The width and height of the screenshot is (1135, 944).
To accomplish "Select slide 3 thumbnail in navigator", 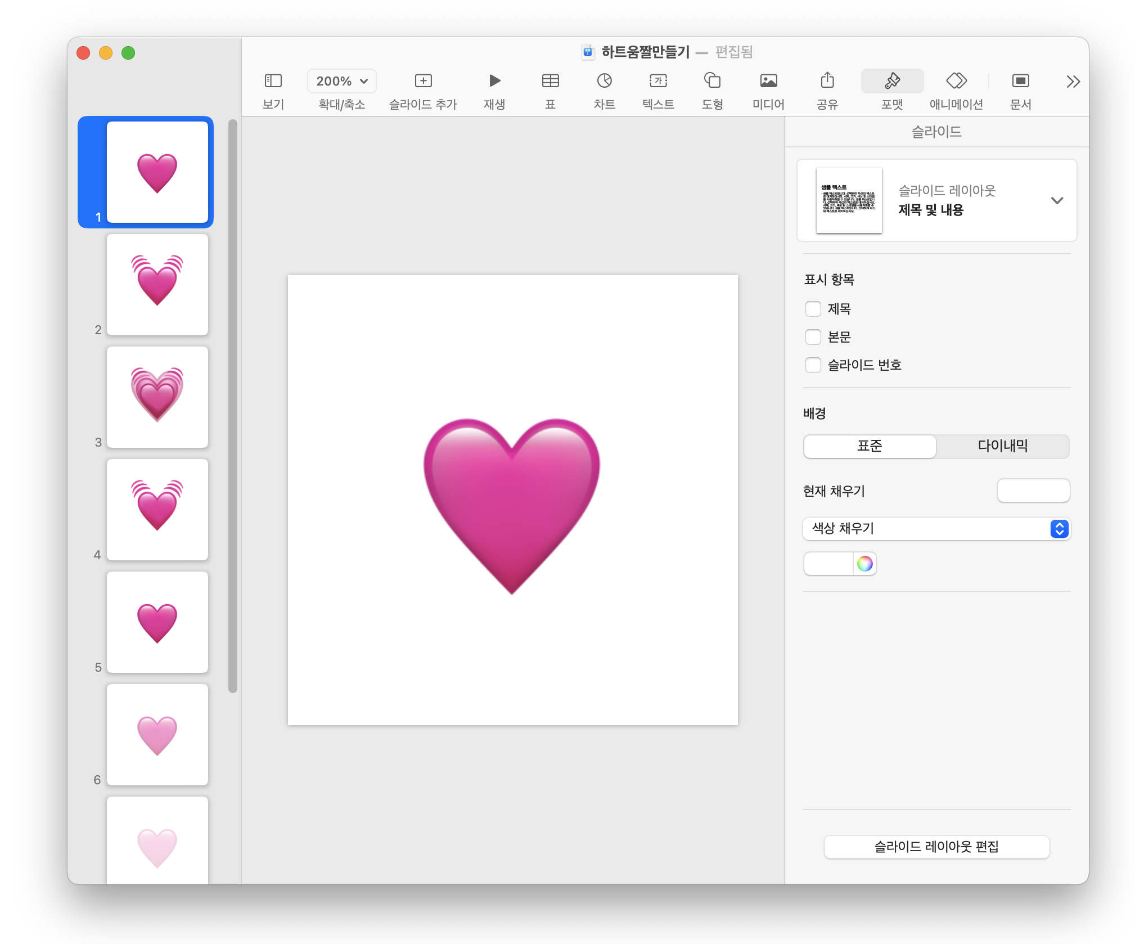I will [x=157, y=397].
